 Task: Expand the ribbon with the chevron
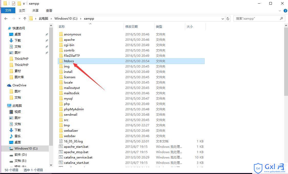pyautogui.click(x=280, y=11)
